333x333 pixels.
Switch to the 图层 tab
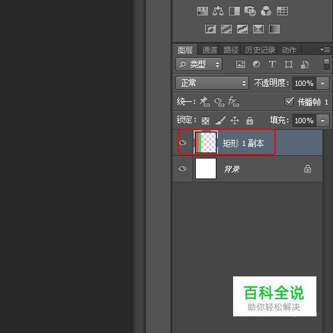coord(185,50)
